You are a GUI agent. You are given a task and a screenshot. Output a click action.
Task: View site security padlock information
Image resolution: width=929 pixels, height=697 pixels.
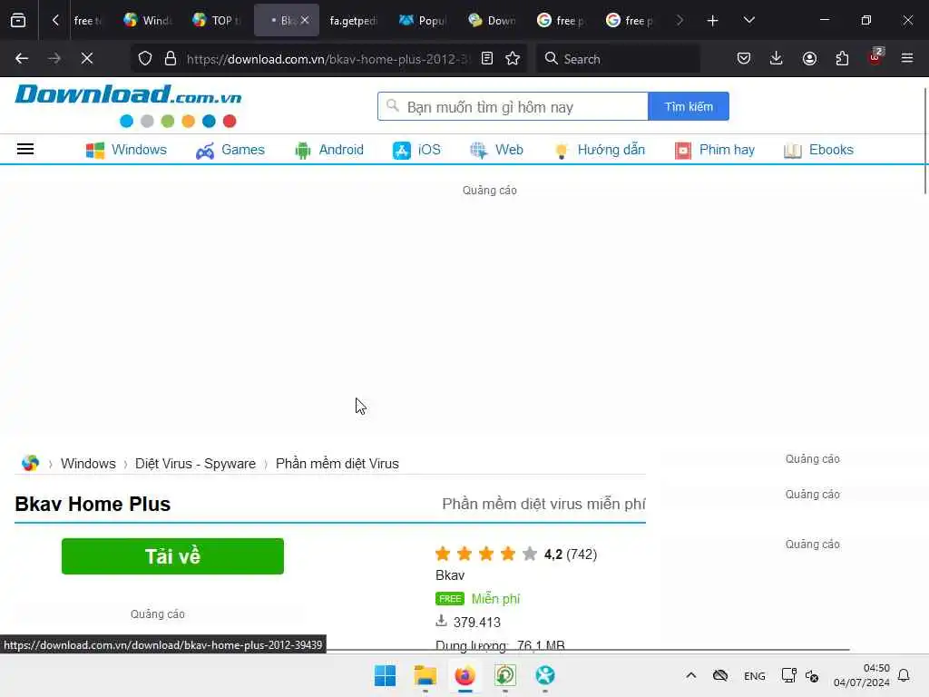coord(171,59)
